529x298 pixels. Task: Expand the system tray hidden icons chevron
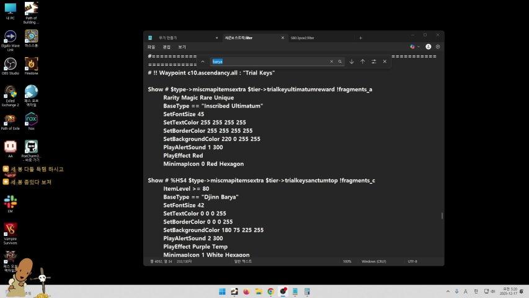click(448, 291)
